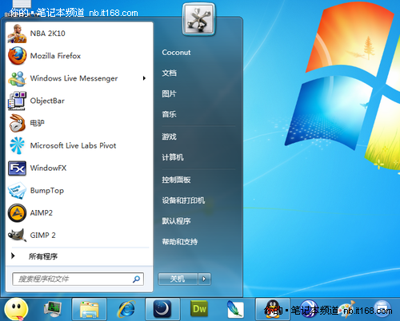
Task: Open 默认程序 settings
Action: coord(176,221)
